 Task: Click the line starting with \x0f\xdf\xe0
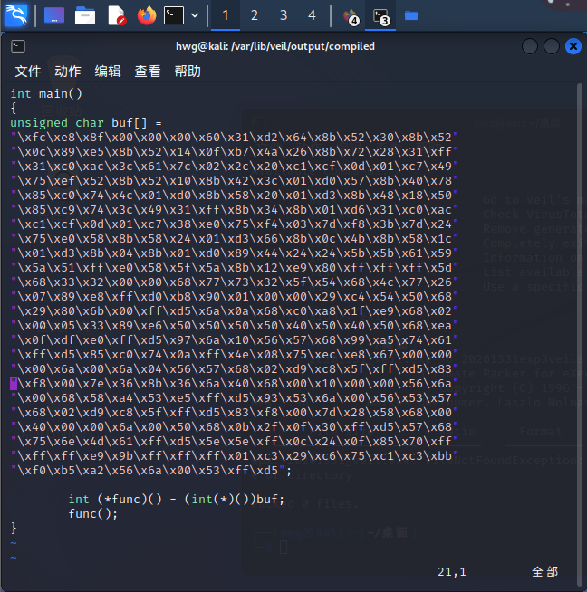(x=235, y=340)
